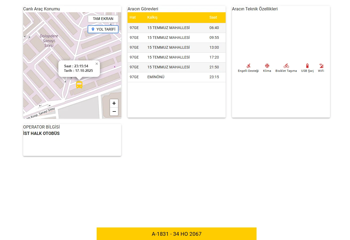Viewport: 350px width, 240px height.
Task: Close the map time popup
Action: tap(97, 64)
